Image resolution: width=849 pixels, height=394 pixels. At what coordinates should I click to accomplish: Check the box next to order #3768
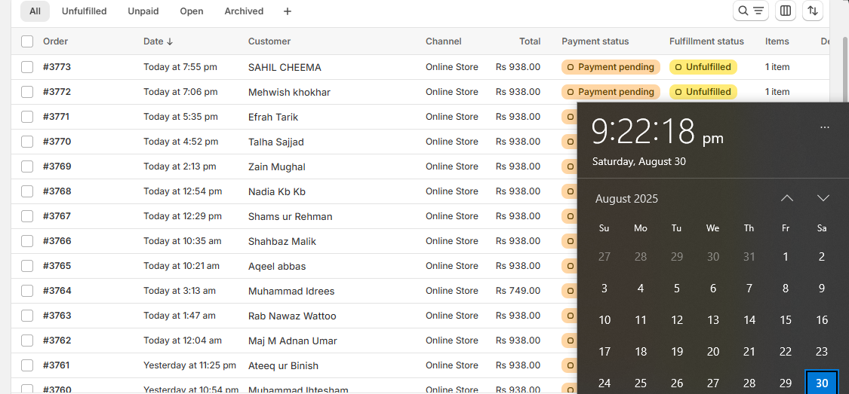[27, 191]
